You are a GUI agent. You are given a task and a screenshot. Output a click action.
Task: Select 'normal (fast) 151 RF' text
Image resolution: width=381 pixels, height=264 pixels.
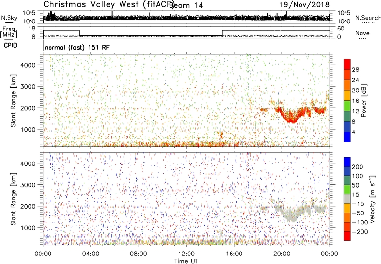77,47
